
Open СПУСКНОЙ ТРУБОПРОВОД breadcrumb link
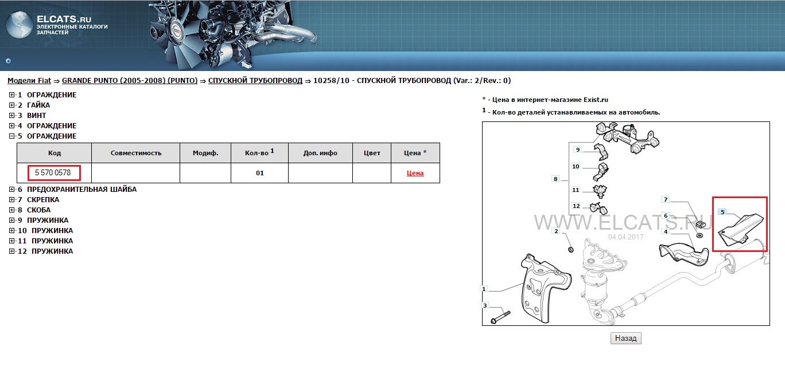coord(255,81)
